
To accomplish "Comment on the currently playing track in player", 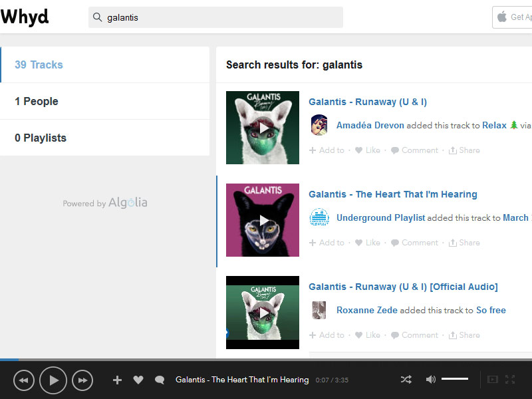I will coord(160,380).
